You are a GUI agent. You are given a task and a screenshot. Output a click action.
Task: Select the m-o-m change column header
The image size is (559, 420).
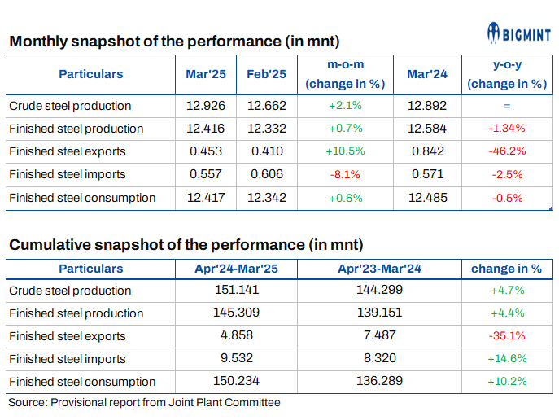tap(344, 74)
